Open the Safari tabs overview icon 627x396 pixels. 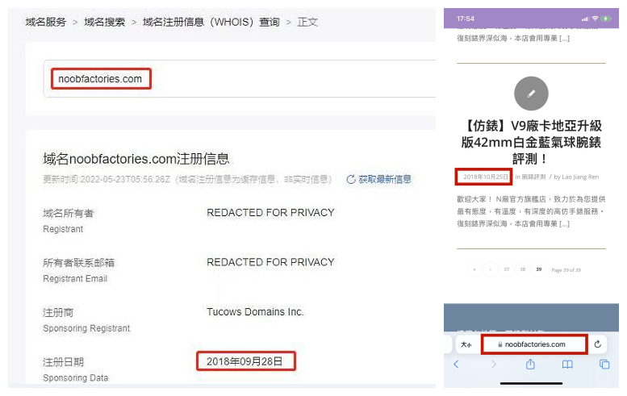point(604,365)
